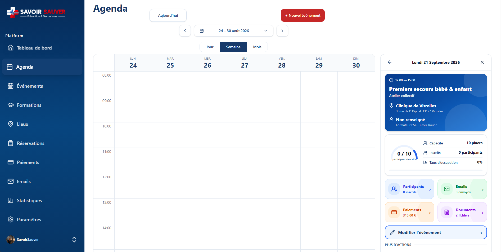Click the SavoirSauver profile avatar
Screen dimensions: 501x252
tap(11, 240)
